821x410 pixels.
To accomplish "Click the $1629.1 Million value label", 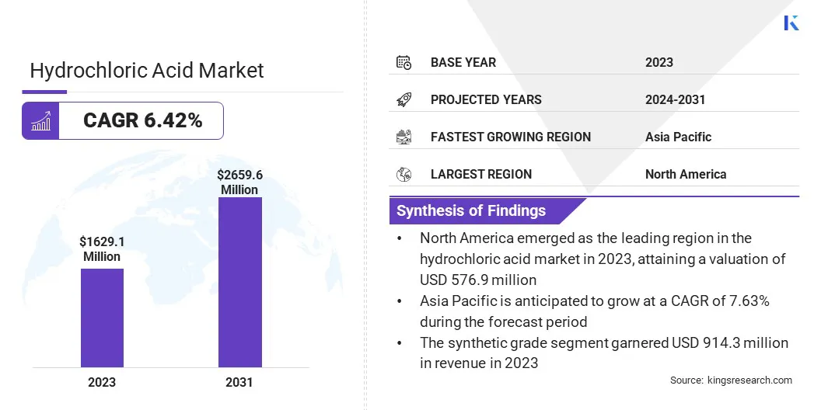I will point(102,249).
